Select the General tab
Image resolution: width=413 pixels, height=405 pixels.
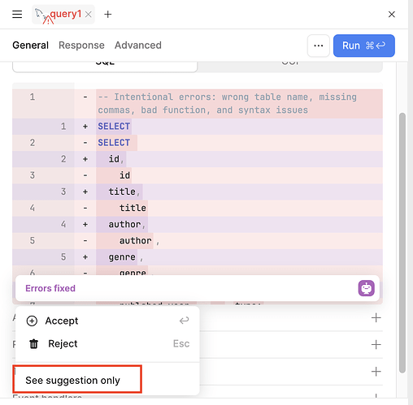click(x=31, y=45)
